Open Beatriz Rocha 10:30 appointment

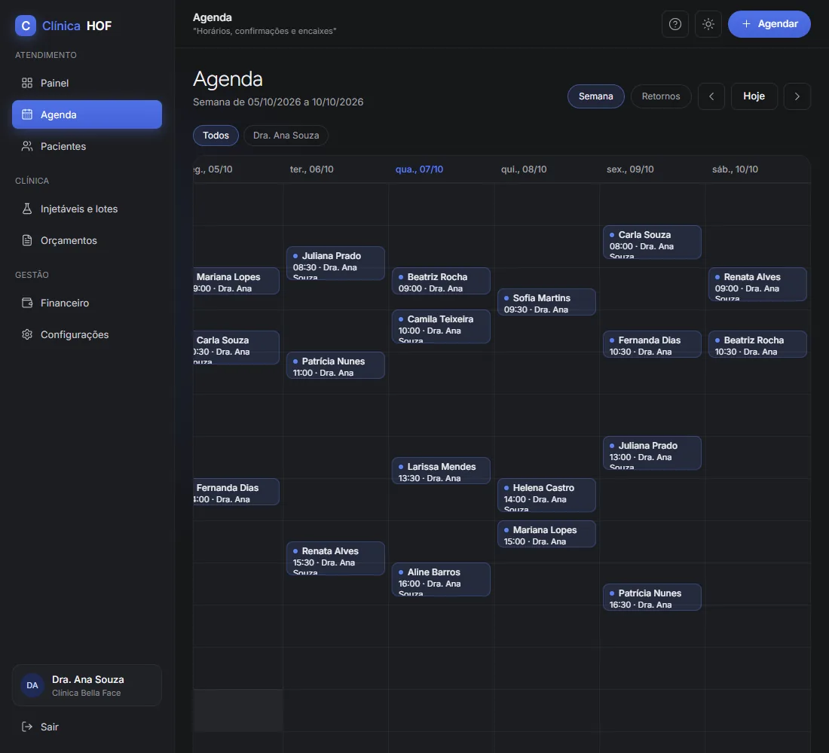[x=757, y=345]
